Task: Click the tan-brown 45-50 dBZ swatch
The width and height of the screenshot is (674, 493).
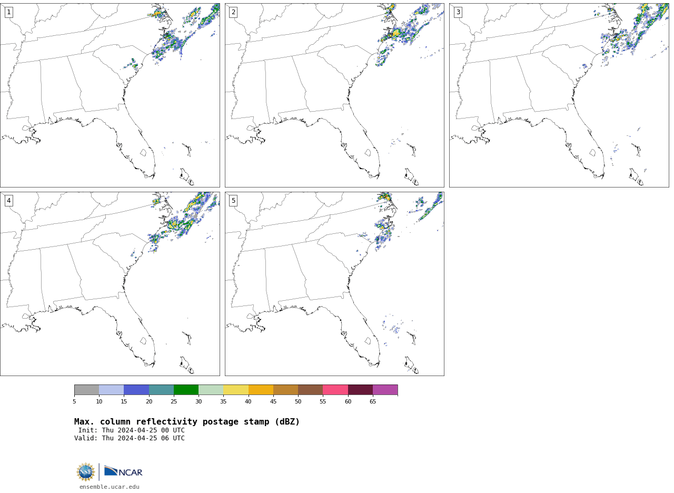Action: pos(285,390)
